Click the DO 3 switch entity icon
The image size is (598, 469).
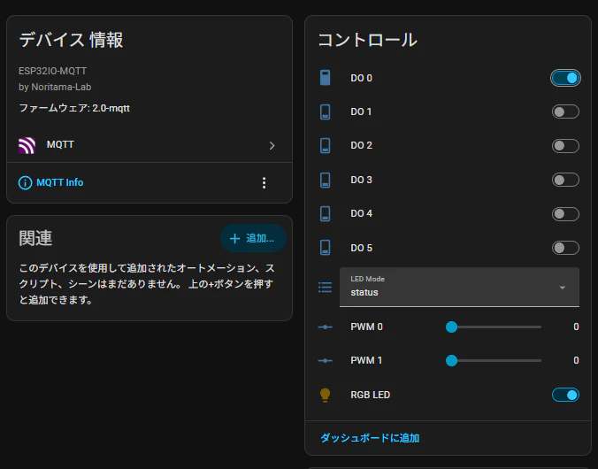(325, 180)
